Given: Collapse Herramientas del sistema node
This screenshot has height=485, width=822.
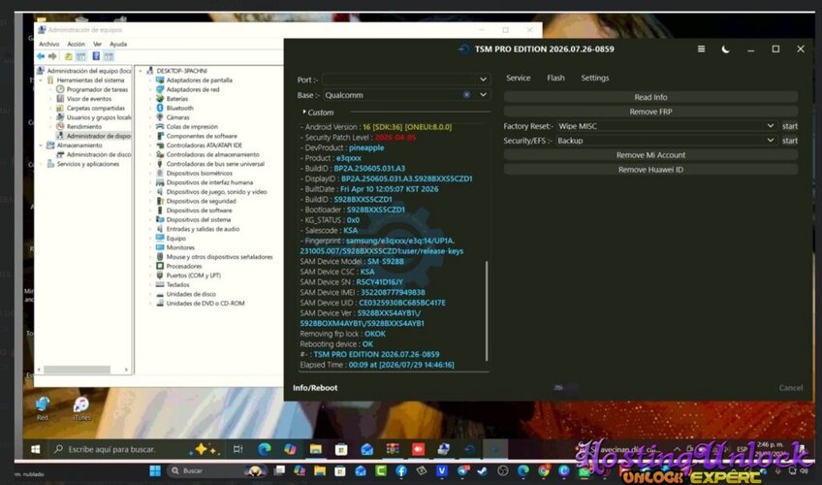Looking at the screenshot, I should (41, 81).
